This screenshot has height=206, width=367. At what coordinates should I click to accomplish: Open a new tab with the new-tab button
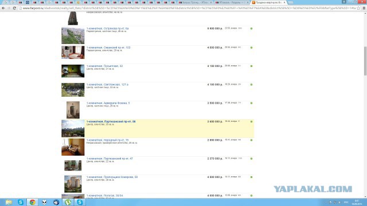(291, 2)
